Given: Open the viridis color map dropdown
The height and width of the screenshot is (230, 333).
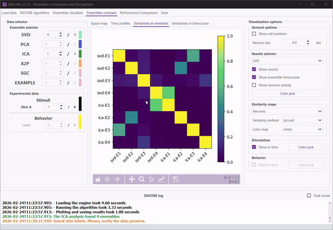Looking at the screenshot, I should click(303, 129).
